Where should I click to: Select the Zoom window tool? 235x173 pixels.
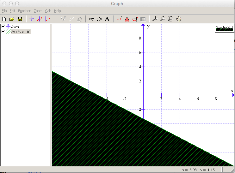[x=171, y=19]
